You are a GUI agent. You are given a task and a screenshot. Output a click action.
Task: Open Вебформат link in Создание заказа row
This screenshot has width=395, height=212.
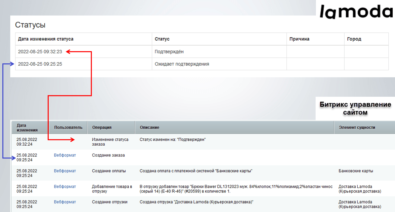[65, 155]
